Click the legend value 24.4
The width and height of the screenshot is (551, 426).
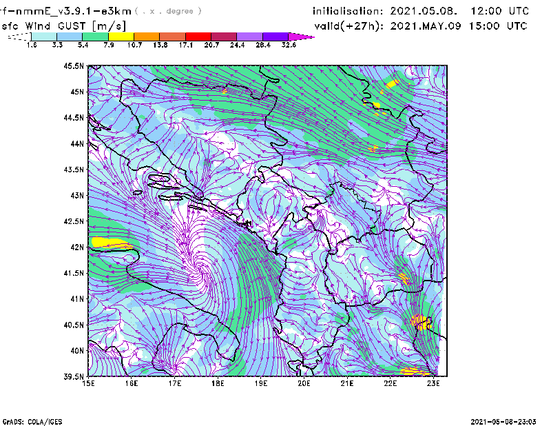pos(237,45)
